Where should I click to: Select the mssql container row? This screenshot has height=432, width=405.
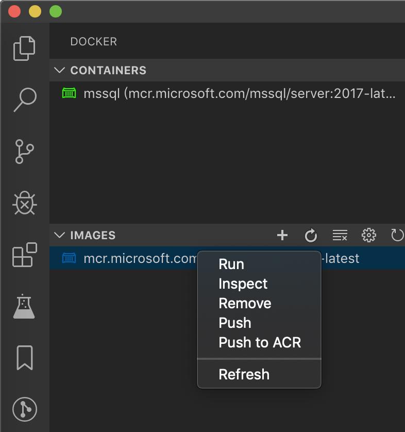pos(227,93)
